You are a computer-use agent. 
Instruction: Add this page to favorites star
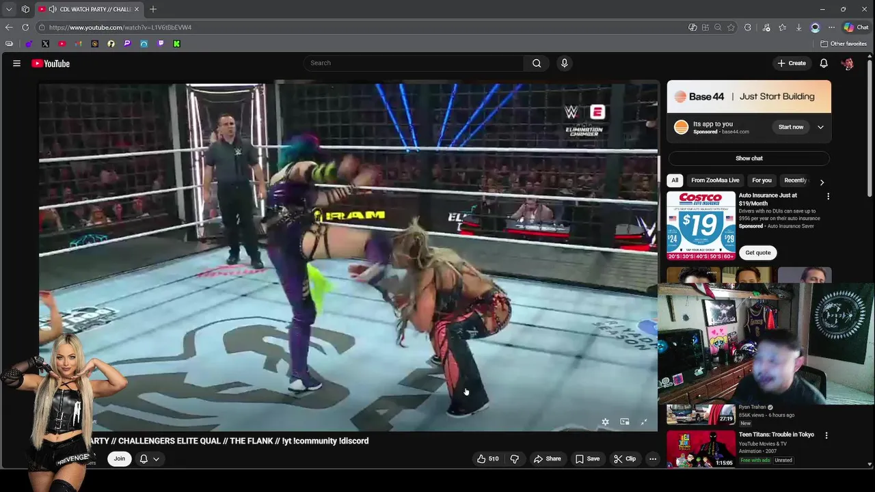(x=731, y=27)
